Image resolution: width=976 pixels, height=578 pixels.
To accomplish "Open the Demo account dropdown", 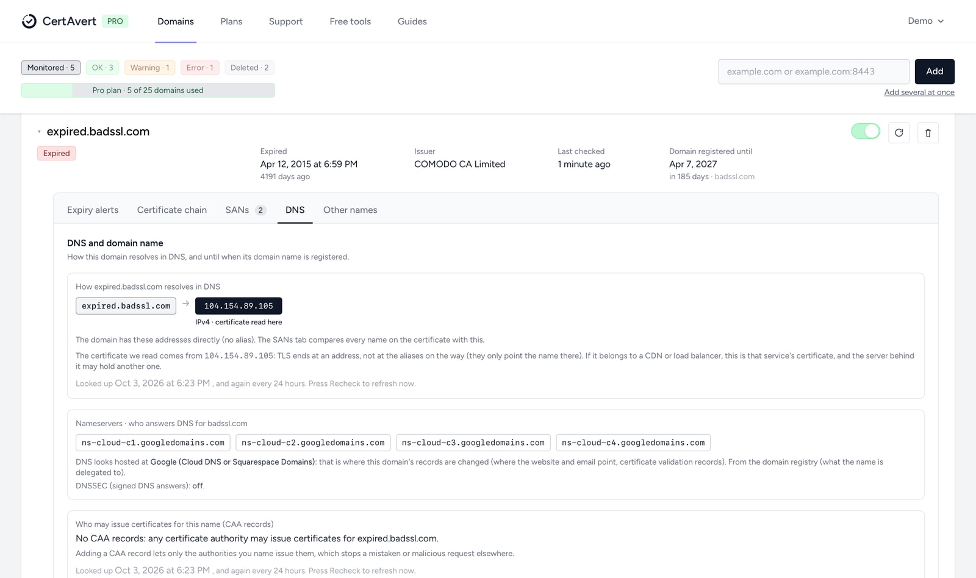I will [x=925, y=21].
